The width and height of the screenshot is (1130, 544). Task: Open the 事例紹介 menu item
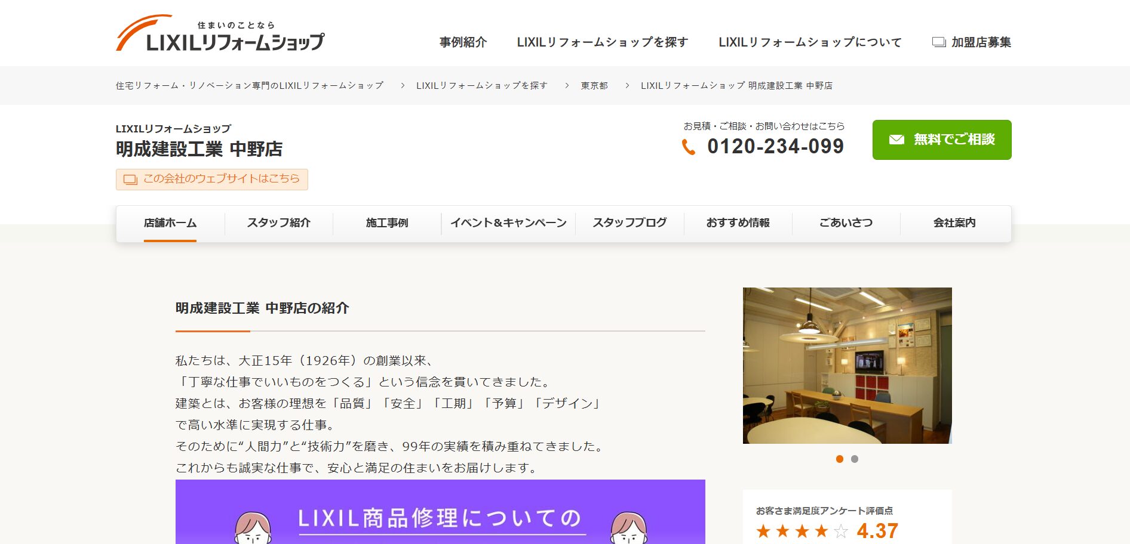click(x=463, y=42)
